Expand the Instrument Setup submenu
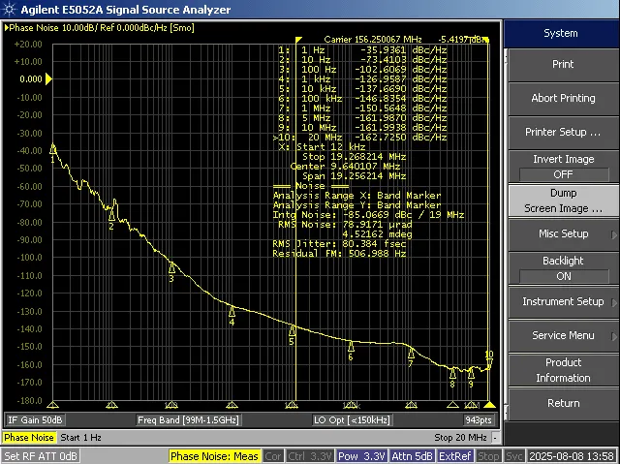620x464 pixels. click(x=562, y=301)
